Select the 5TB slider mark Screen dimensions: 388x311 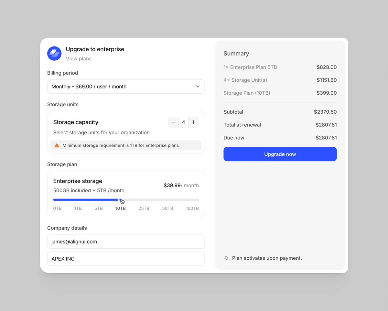pyautogui.click(x=99, y=208)
